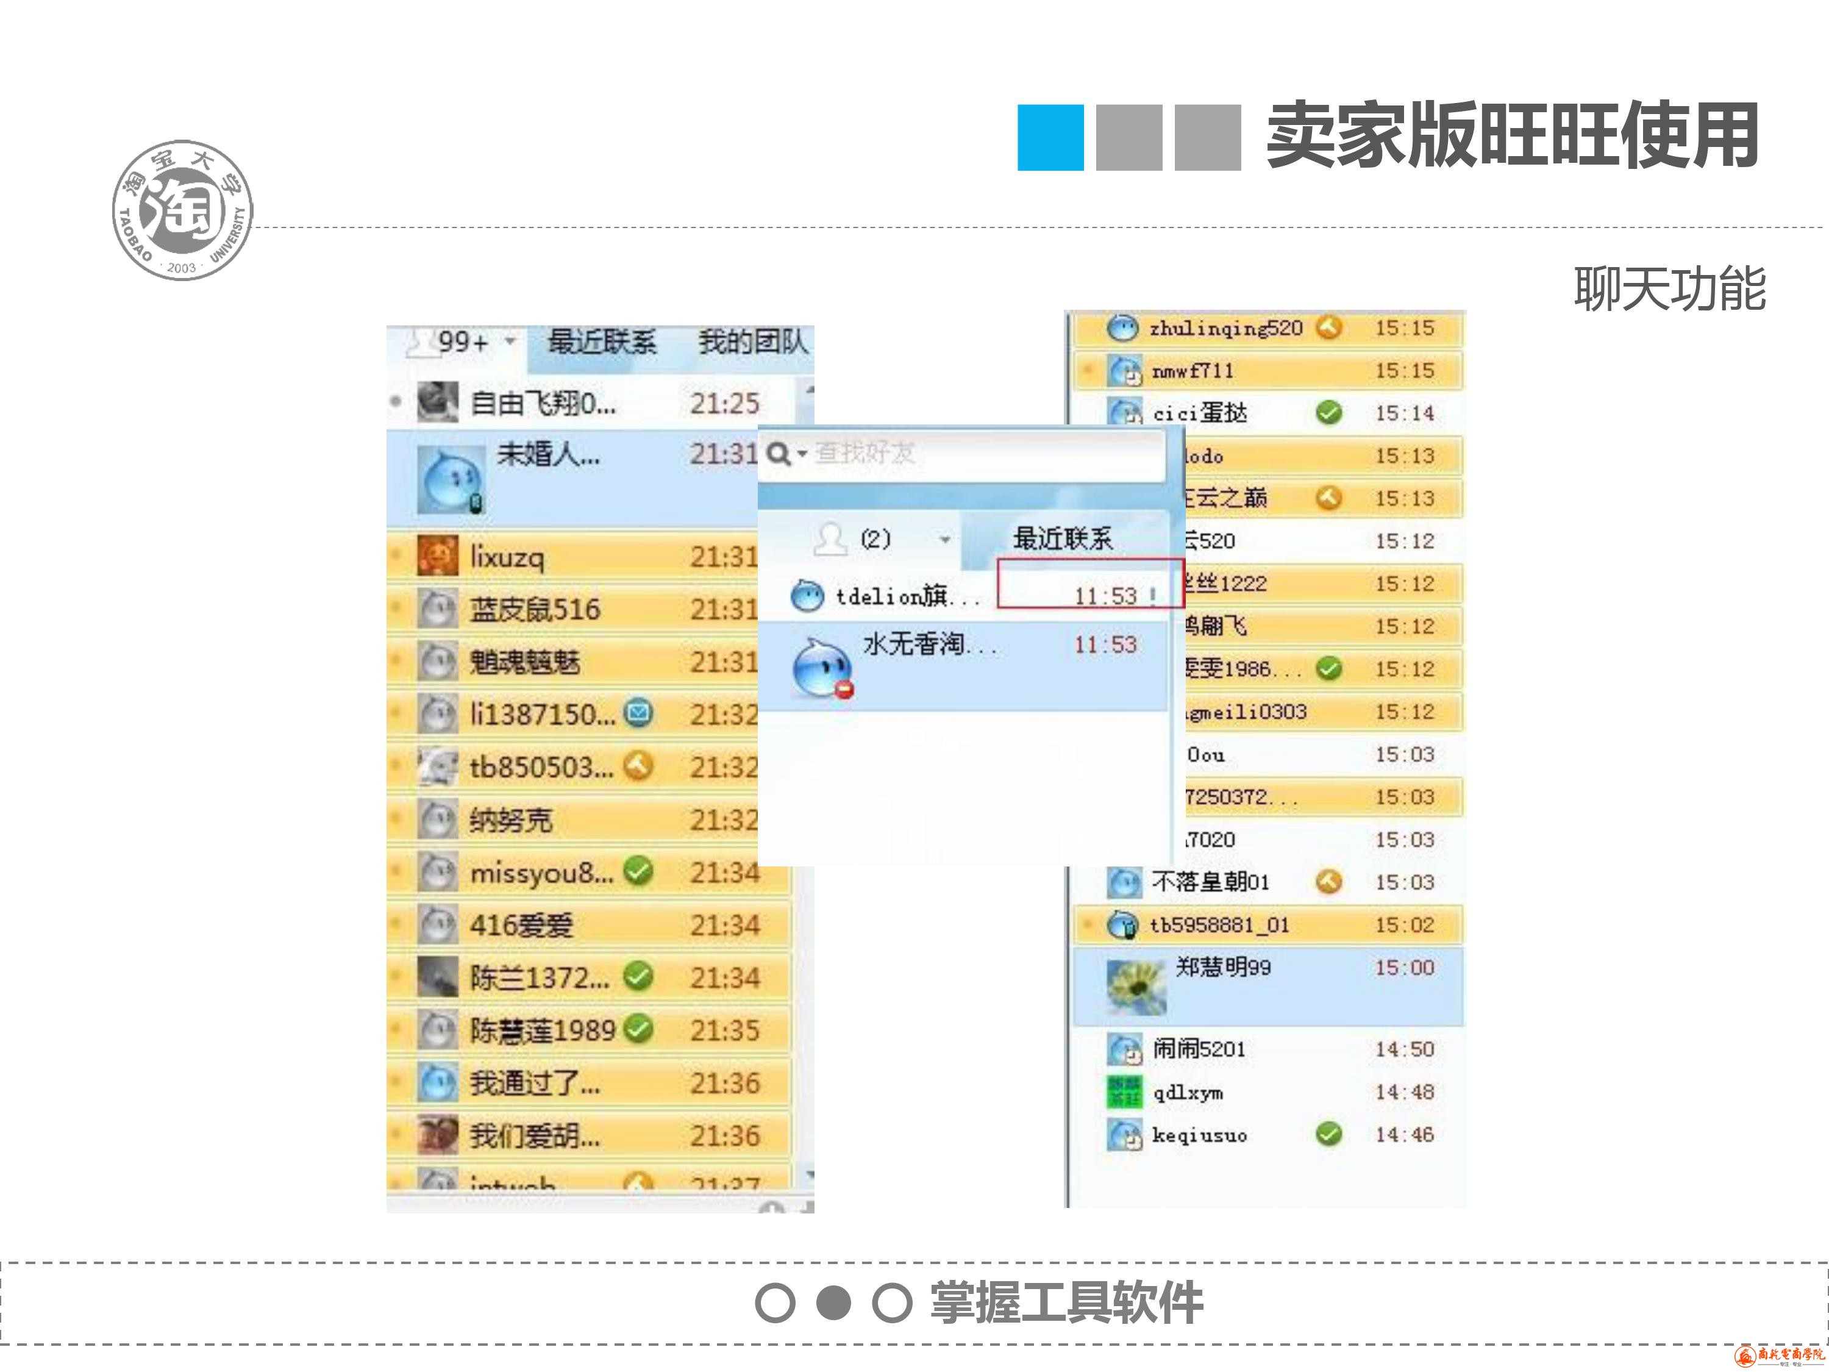Click the flower avatar of 郑慧明99
Viewport: 1829px width, 1372px height.
point(1137,987)
